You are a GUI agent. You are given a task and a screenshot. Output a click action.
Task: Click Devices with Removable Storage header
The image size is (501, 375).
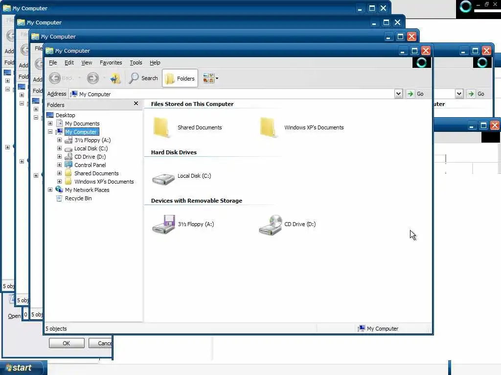197,201
